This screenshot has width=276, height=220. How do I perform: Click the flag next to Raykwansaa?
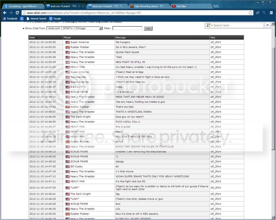pos(67,77)
